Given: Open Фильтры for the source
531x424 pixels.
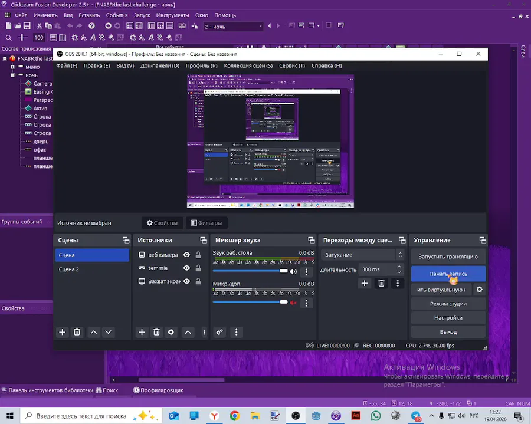Looking at the screenshot, I should (206, 223).
